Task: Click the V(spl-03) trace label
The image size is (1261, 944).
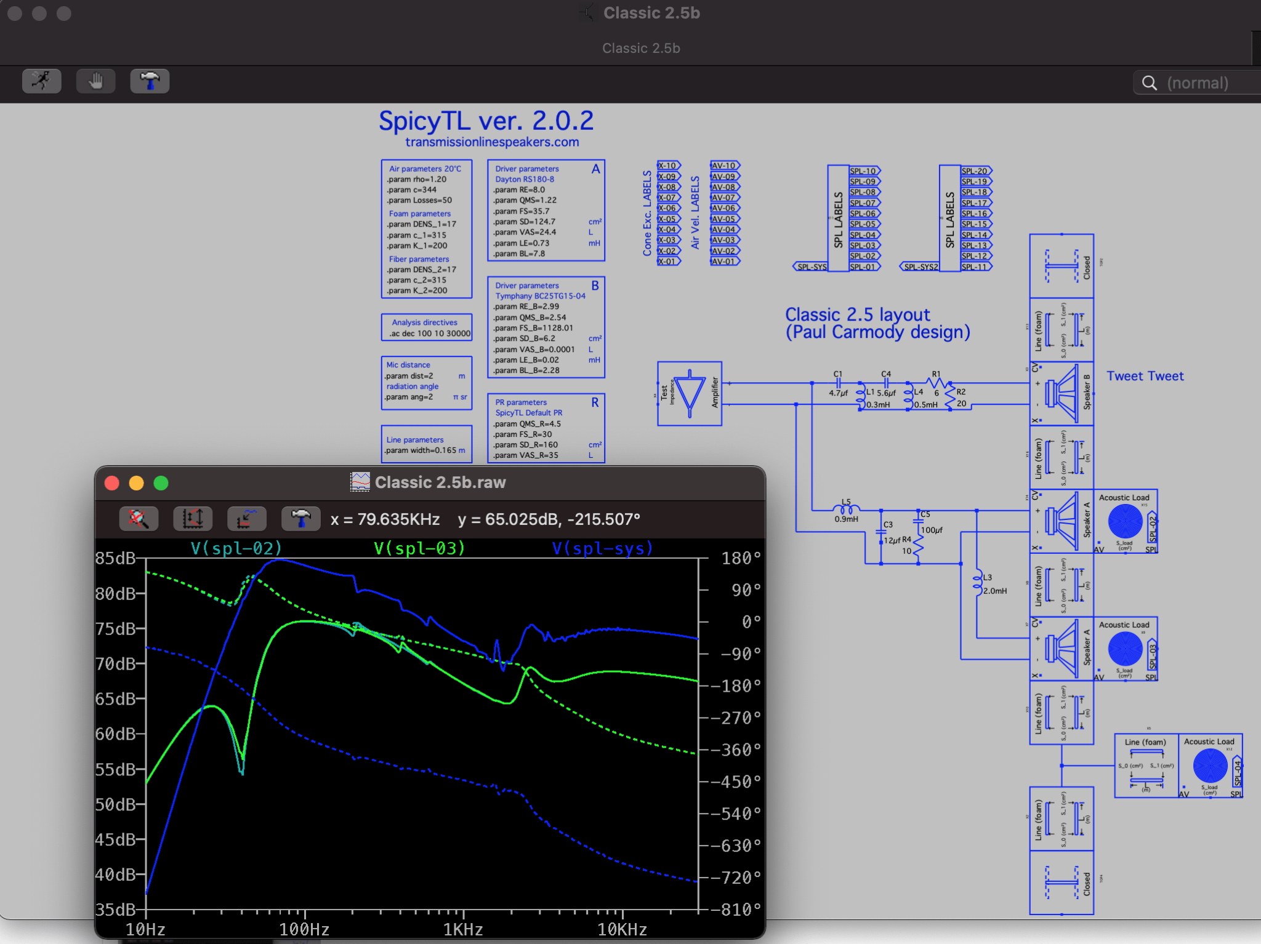Action: (419, 548)
